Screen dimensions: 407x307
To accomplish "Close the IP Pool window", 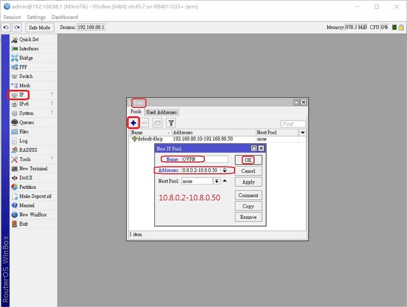I will [304, 102].
